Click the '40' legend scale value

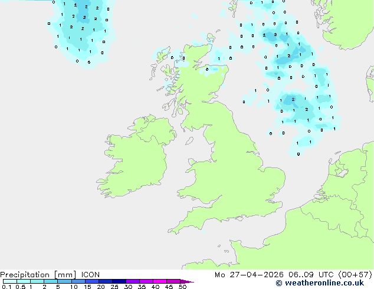tap(155, 287)
